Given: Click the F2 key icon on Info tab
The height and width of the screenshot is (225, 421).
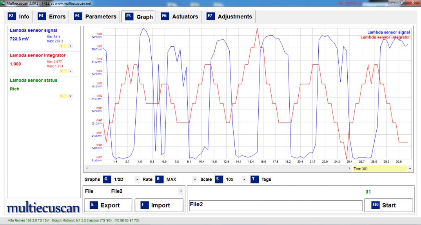Looking at the screenshot, I should (x=12, y=16).
